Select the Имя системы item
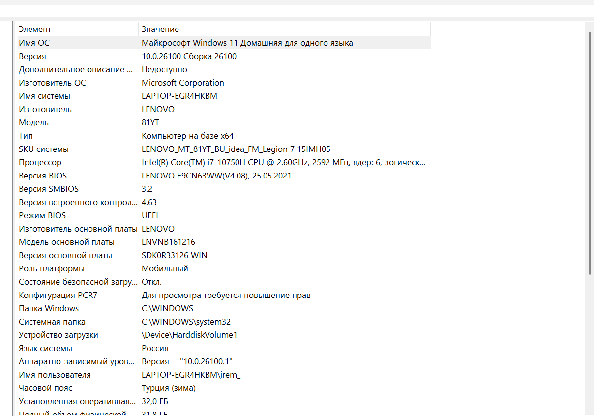Viewport: 594px width, 416px height. pyautogui.click(x=45, y=96)
